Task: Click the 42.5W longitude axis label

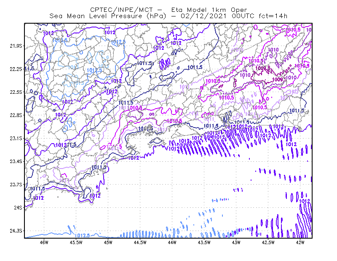Action: coord(268,242)
